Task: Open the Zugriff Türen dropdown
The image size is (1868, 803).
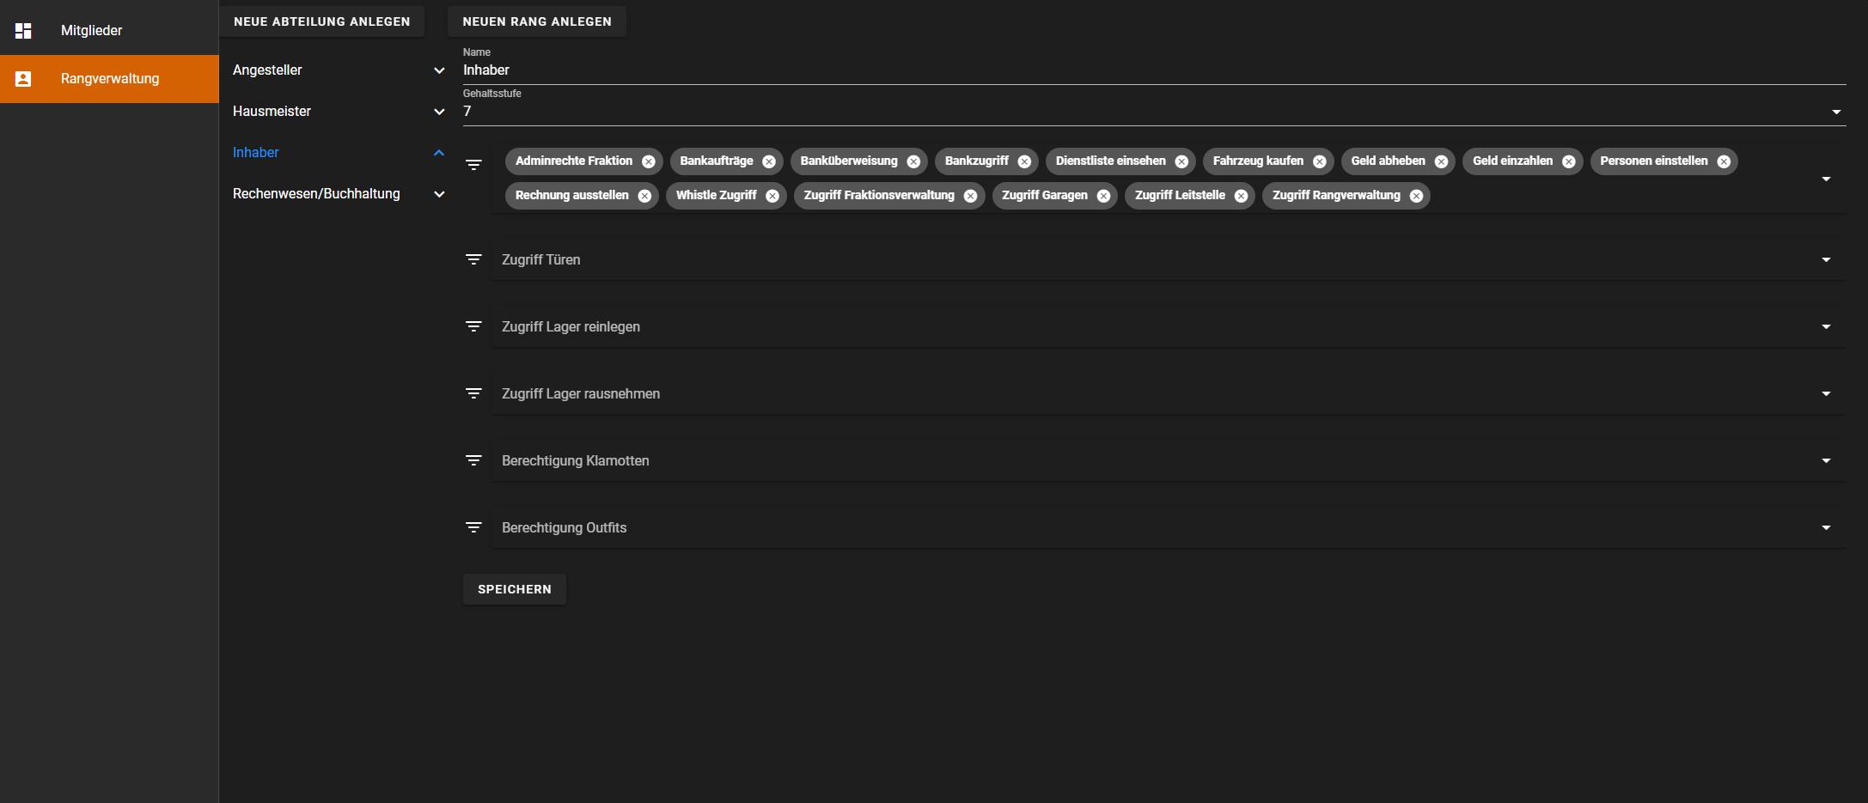Action: pyautogui.click(x=1826, y=259)
